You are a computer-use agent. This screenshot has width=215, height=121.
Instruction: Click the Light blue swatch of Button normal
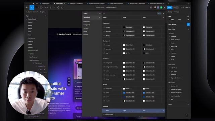(x=124, y=93)
